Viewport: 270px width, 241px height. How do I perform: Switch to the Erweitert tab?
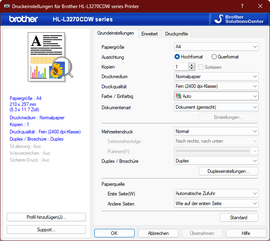[x=150, y=34]
